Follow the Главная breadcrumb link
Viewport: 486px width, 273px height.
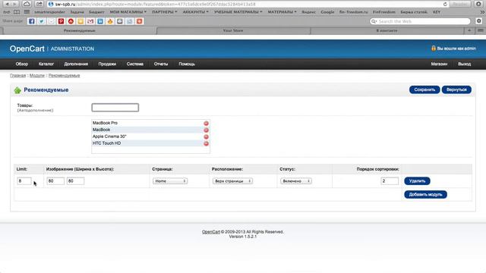point(17,76)
